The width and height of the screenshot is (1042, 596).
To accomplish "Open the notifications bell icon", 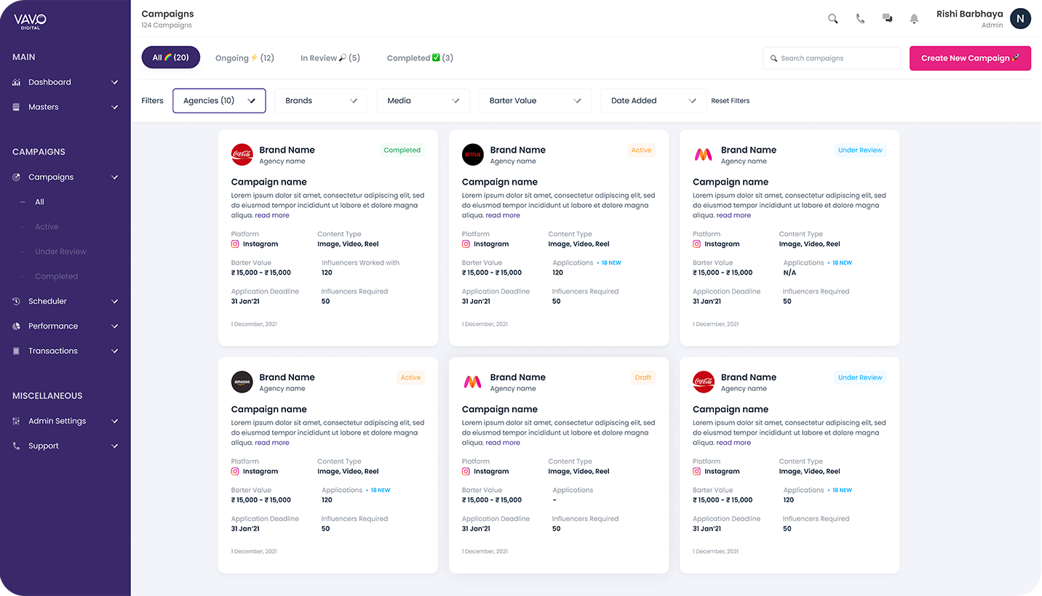I will [x=914, y=18].
